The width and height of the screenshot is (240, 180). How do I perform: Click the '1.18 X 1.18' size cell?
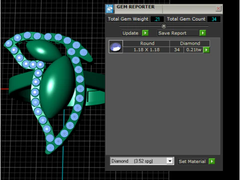point(146,49)
